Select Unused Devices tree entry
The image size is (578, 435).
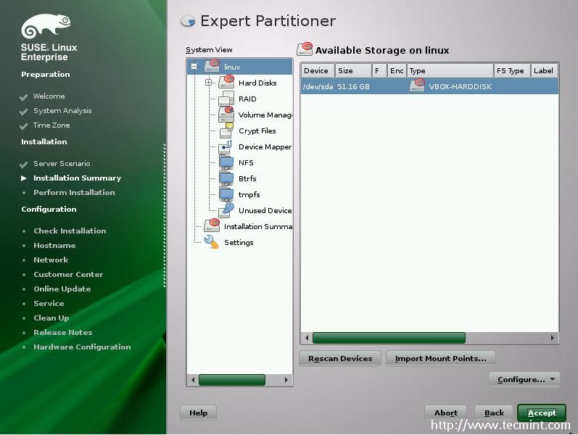pyautogui.click(x=265, y=210)
